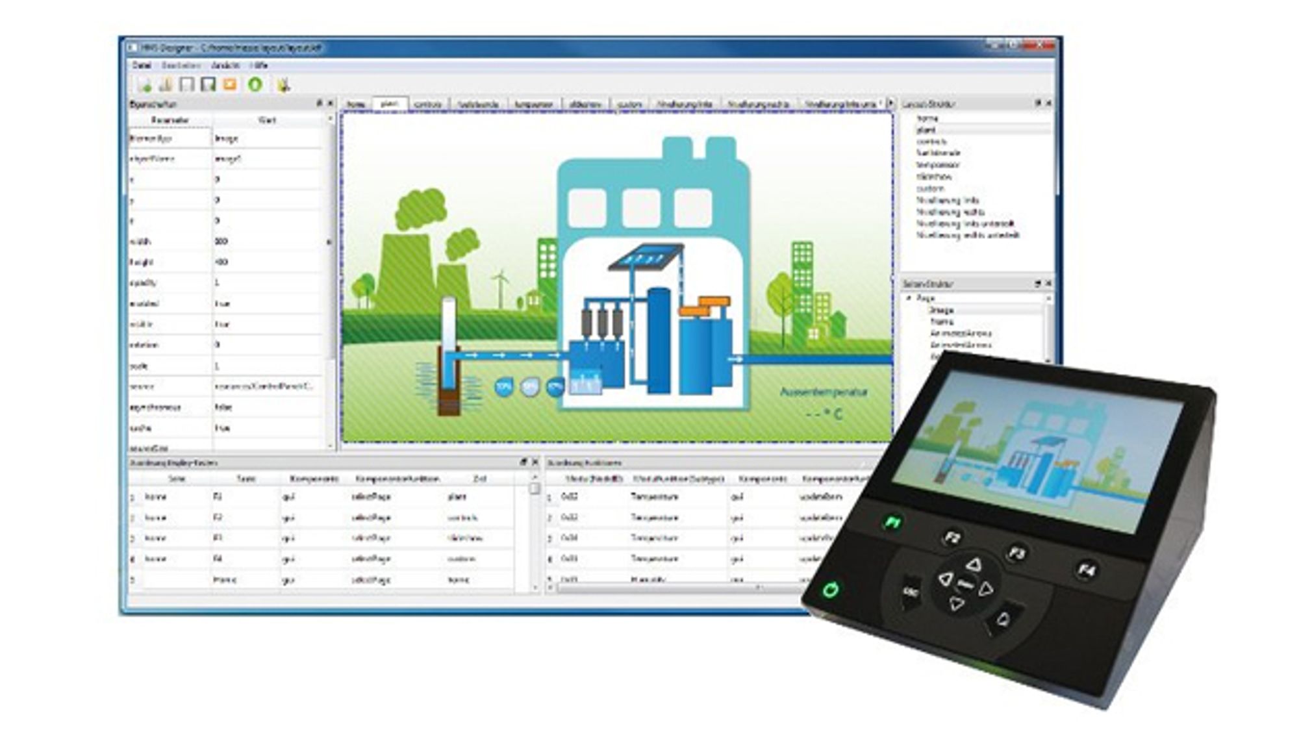Click the green circle toolbar icon
The height and width of the screenshot is (730, 1299).
click(x=255, y=84)
